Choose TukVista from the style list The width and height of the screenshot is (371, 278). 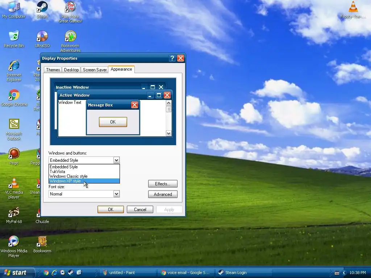point(84,171)
